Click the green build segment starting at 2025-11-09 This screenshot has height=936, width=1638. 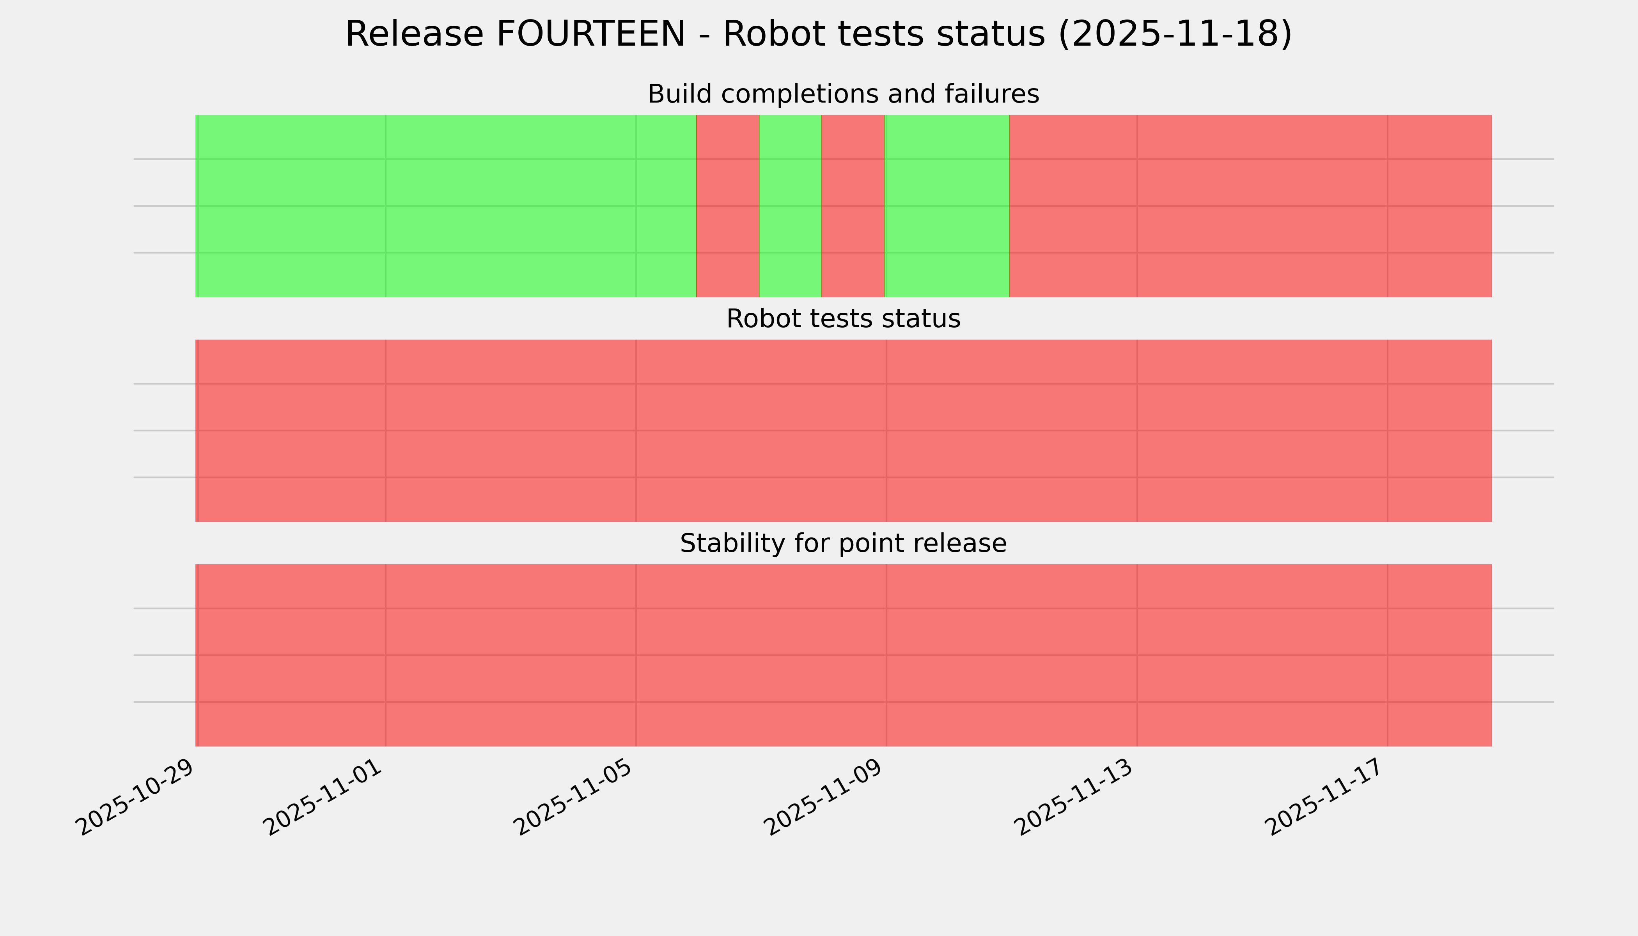pos(947,206)
